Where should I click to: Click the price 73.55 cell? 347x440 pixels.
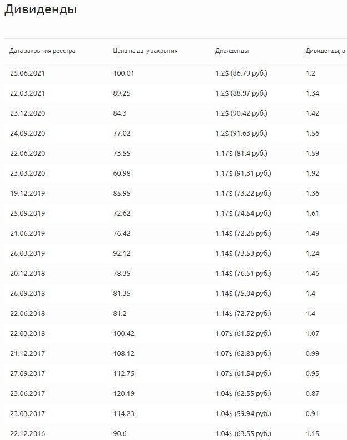[122, 153]
